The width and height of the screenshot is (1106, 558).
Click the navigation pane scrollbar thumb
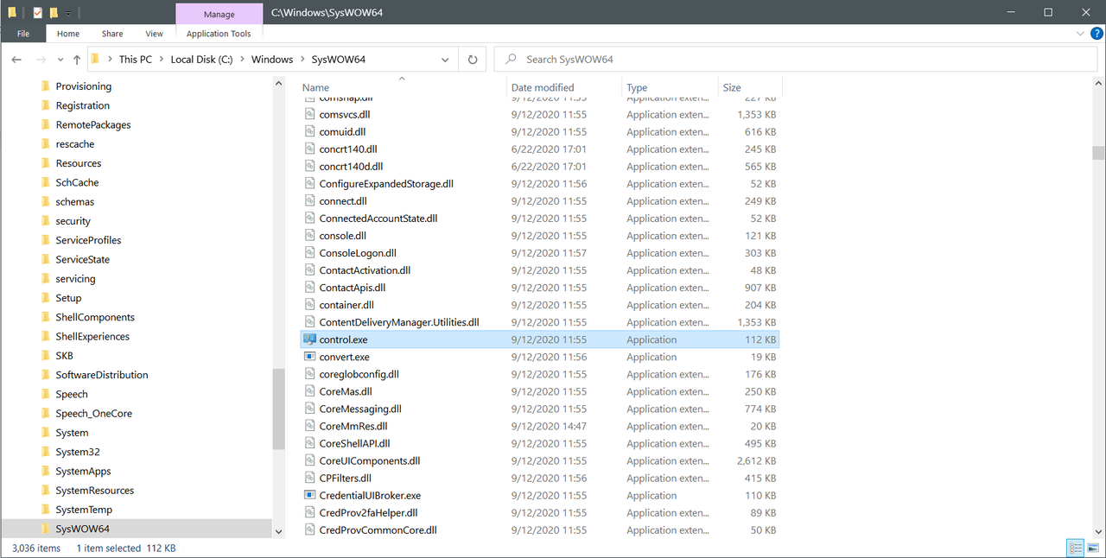click(x=278, y=409)
